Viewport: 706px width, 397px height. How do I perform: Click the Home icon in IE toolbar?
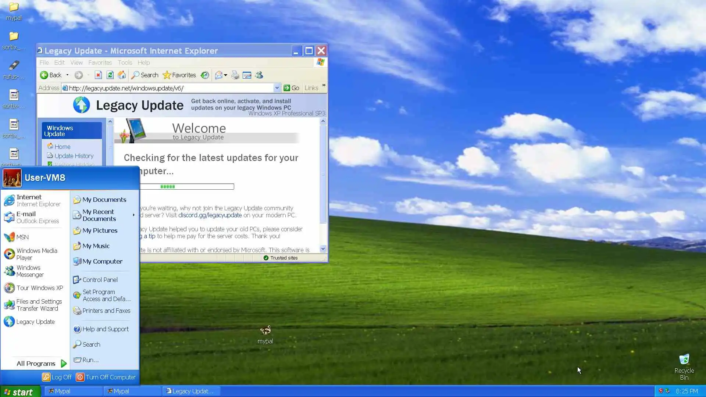[122, 75]
